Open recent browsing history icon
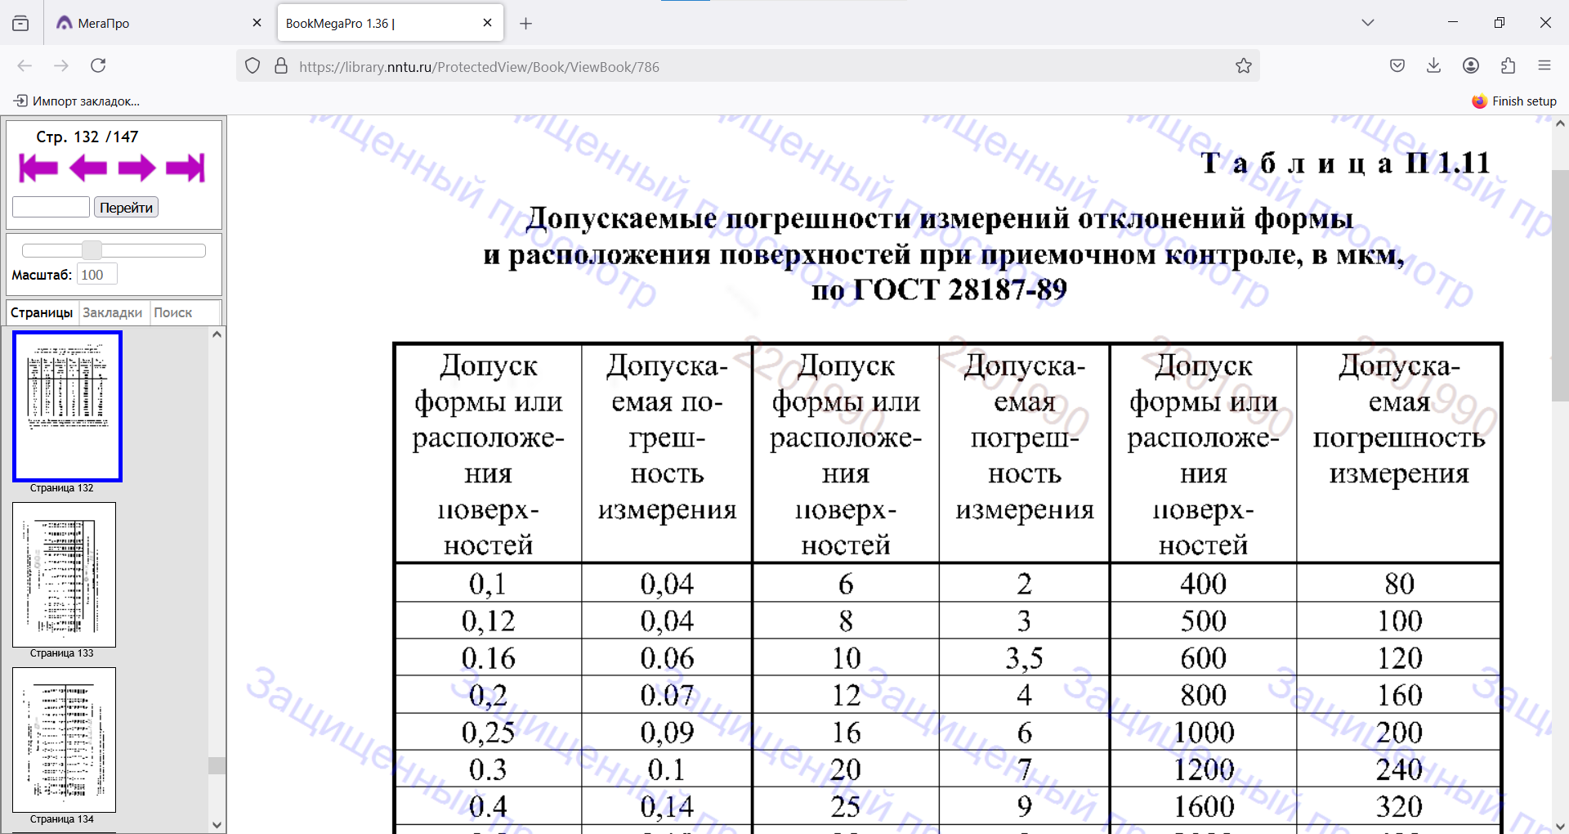Image resolution: width=1569 pixels, height=834 pixels. click(x=20, y=24)
